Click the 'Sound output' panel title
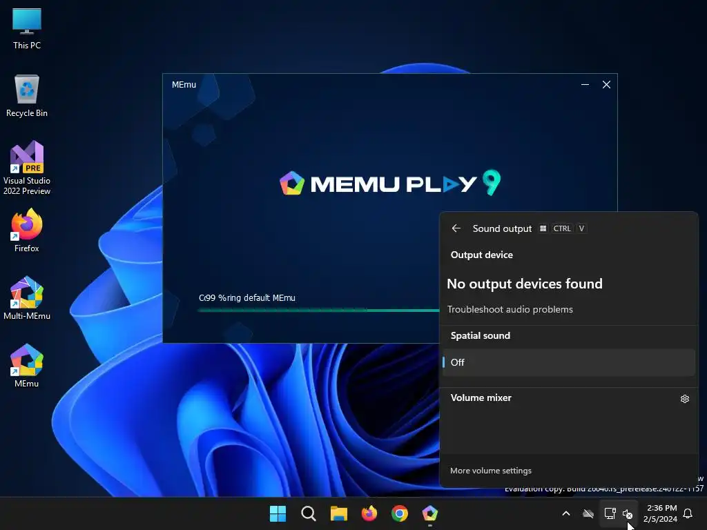The width and height of the screenshot is (707, 530). (503, 228)
